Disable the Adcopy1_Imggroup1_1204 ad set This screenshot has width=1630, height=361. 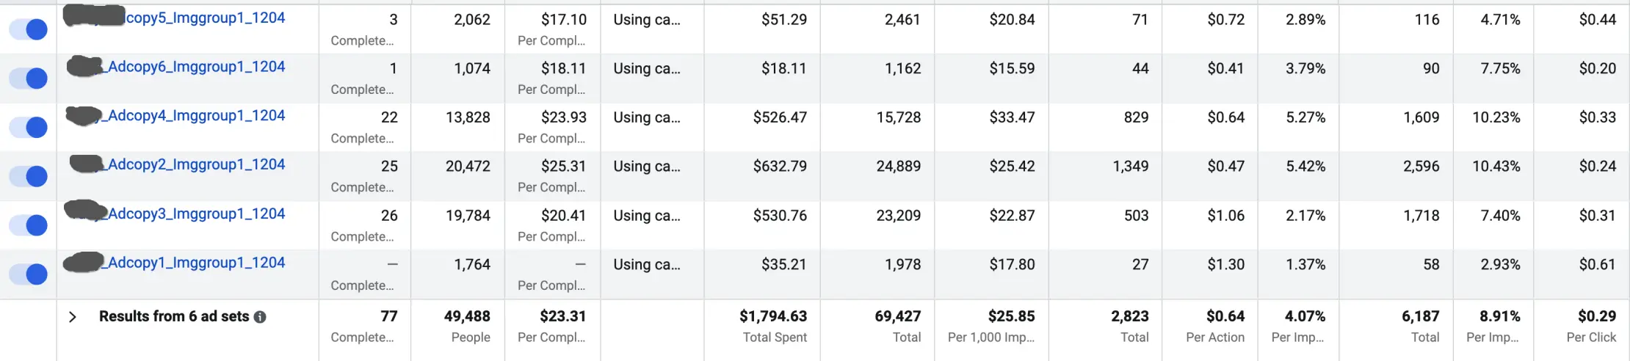click(x=29, y=274)
